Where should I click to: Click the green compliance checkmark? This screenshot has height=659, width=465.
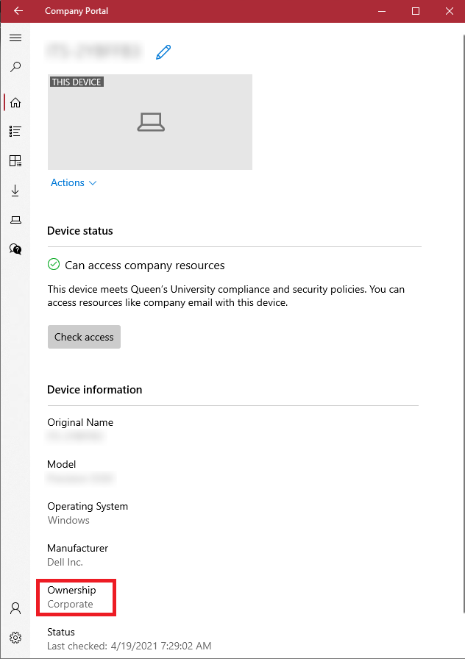coord(53,265)
